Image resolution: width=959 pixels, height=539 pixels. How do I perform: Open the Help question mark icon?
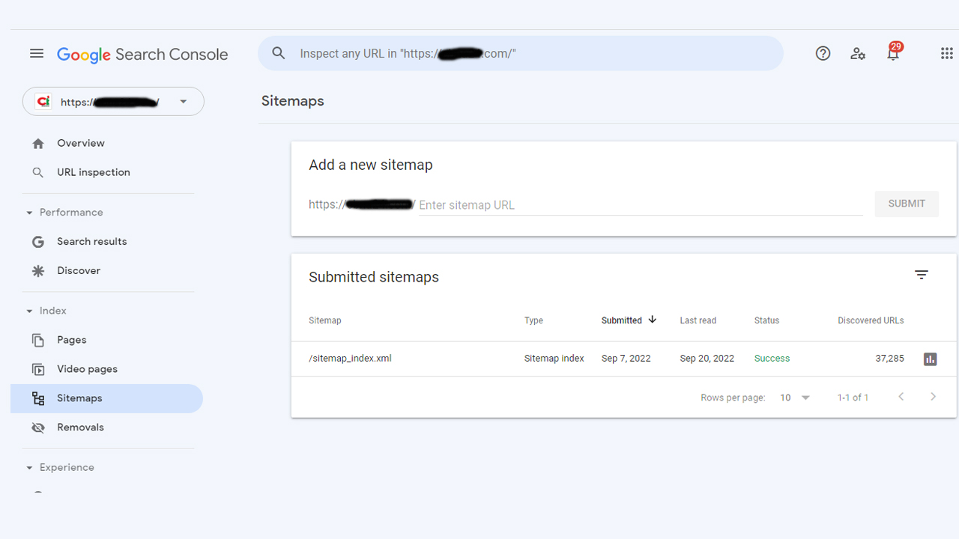[823, 54]
